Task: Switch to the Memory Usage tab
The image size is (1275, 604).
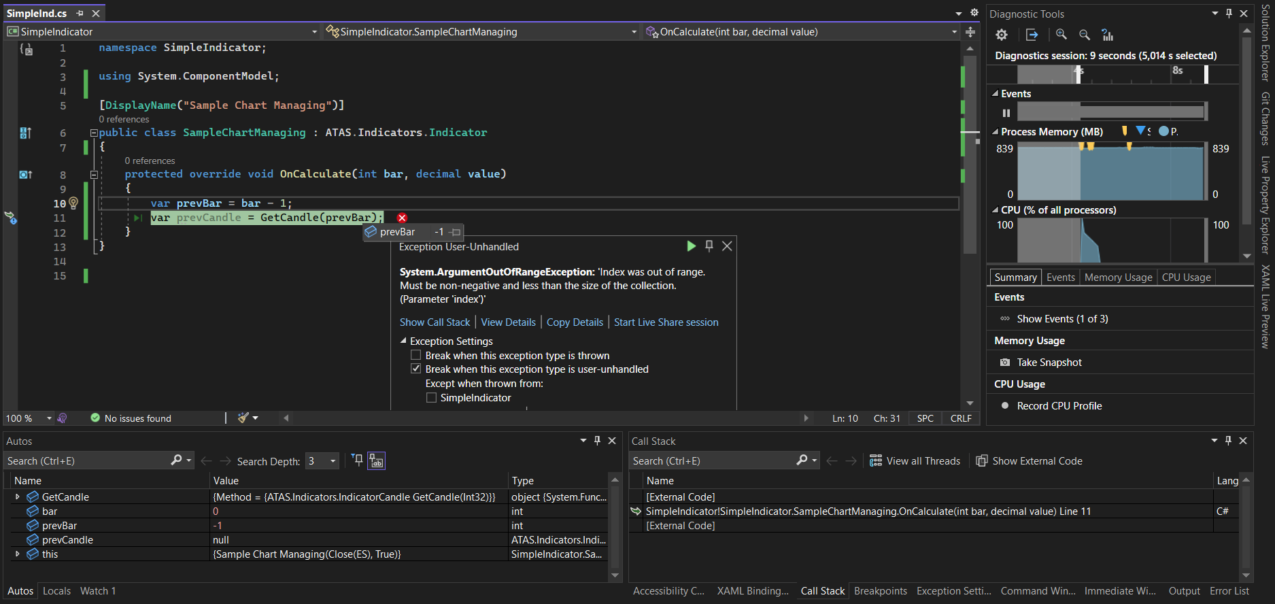Action: coord(1119,277)
